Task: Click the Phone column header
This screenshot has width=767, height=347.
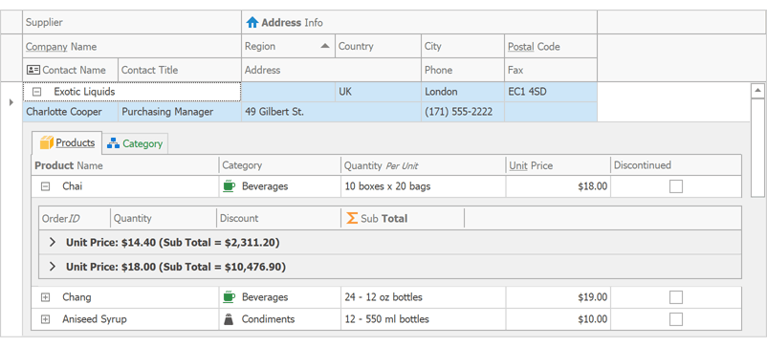Action: point(463,70)
